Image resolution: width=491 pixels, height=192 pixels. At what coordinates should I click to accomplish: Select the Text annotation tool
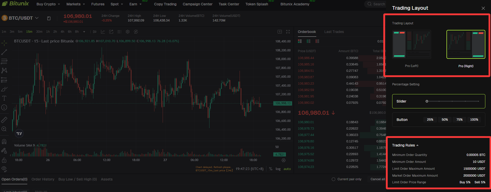4,98
